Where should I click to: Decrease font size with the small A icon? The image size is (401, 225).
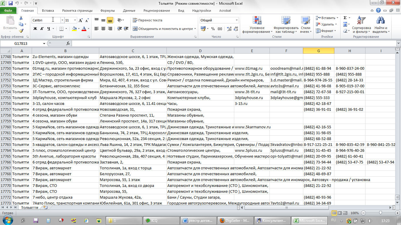(x=87, y=20)
